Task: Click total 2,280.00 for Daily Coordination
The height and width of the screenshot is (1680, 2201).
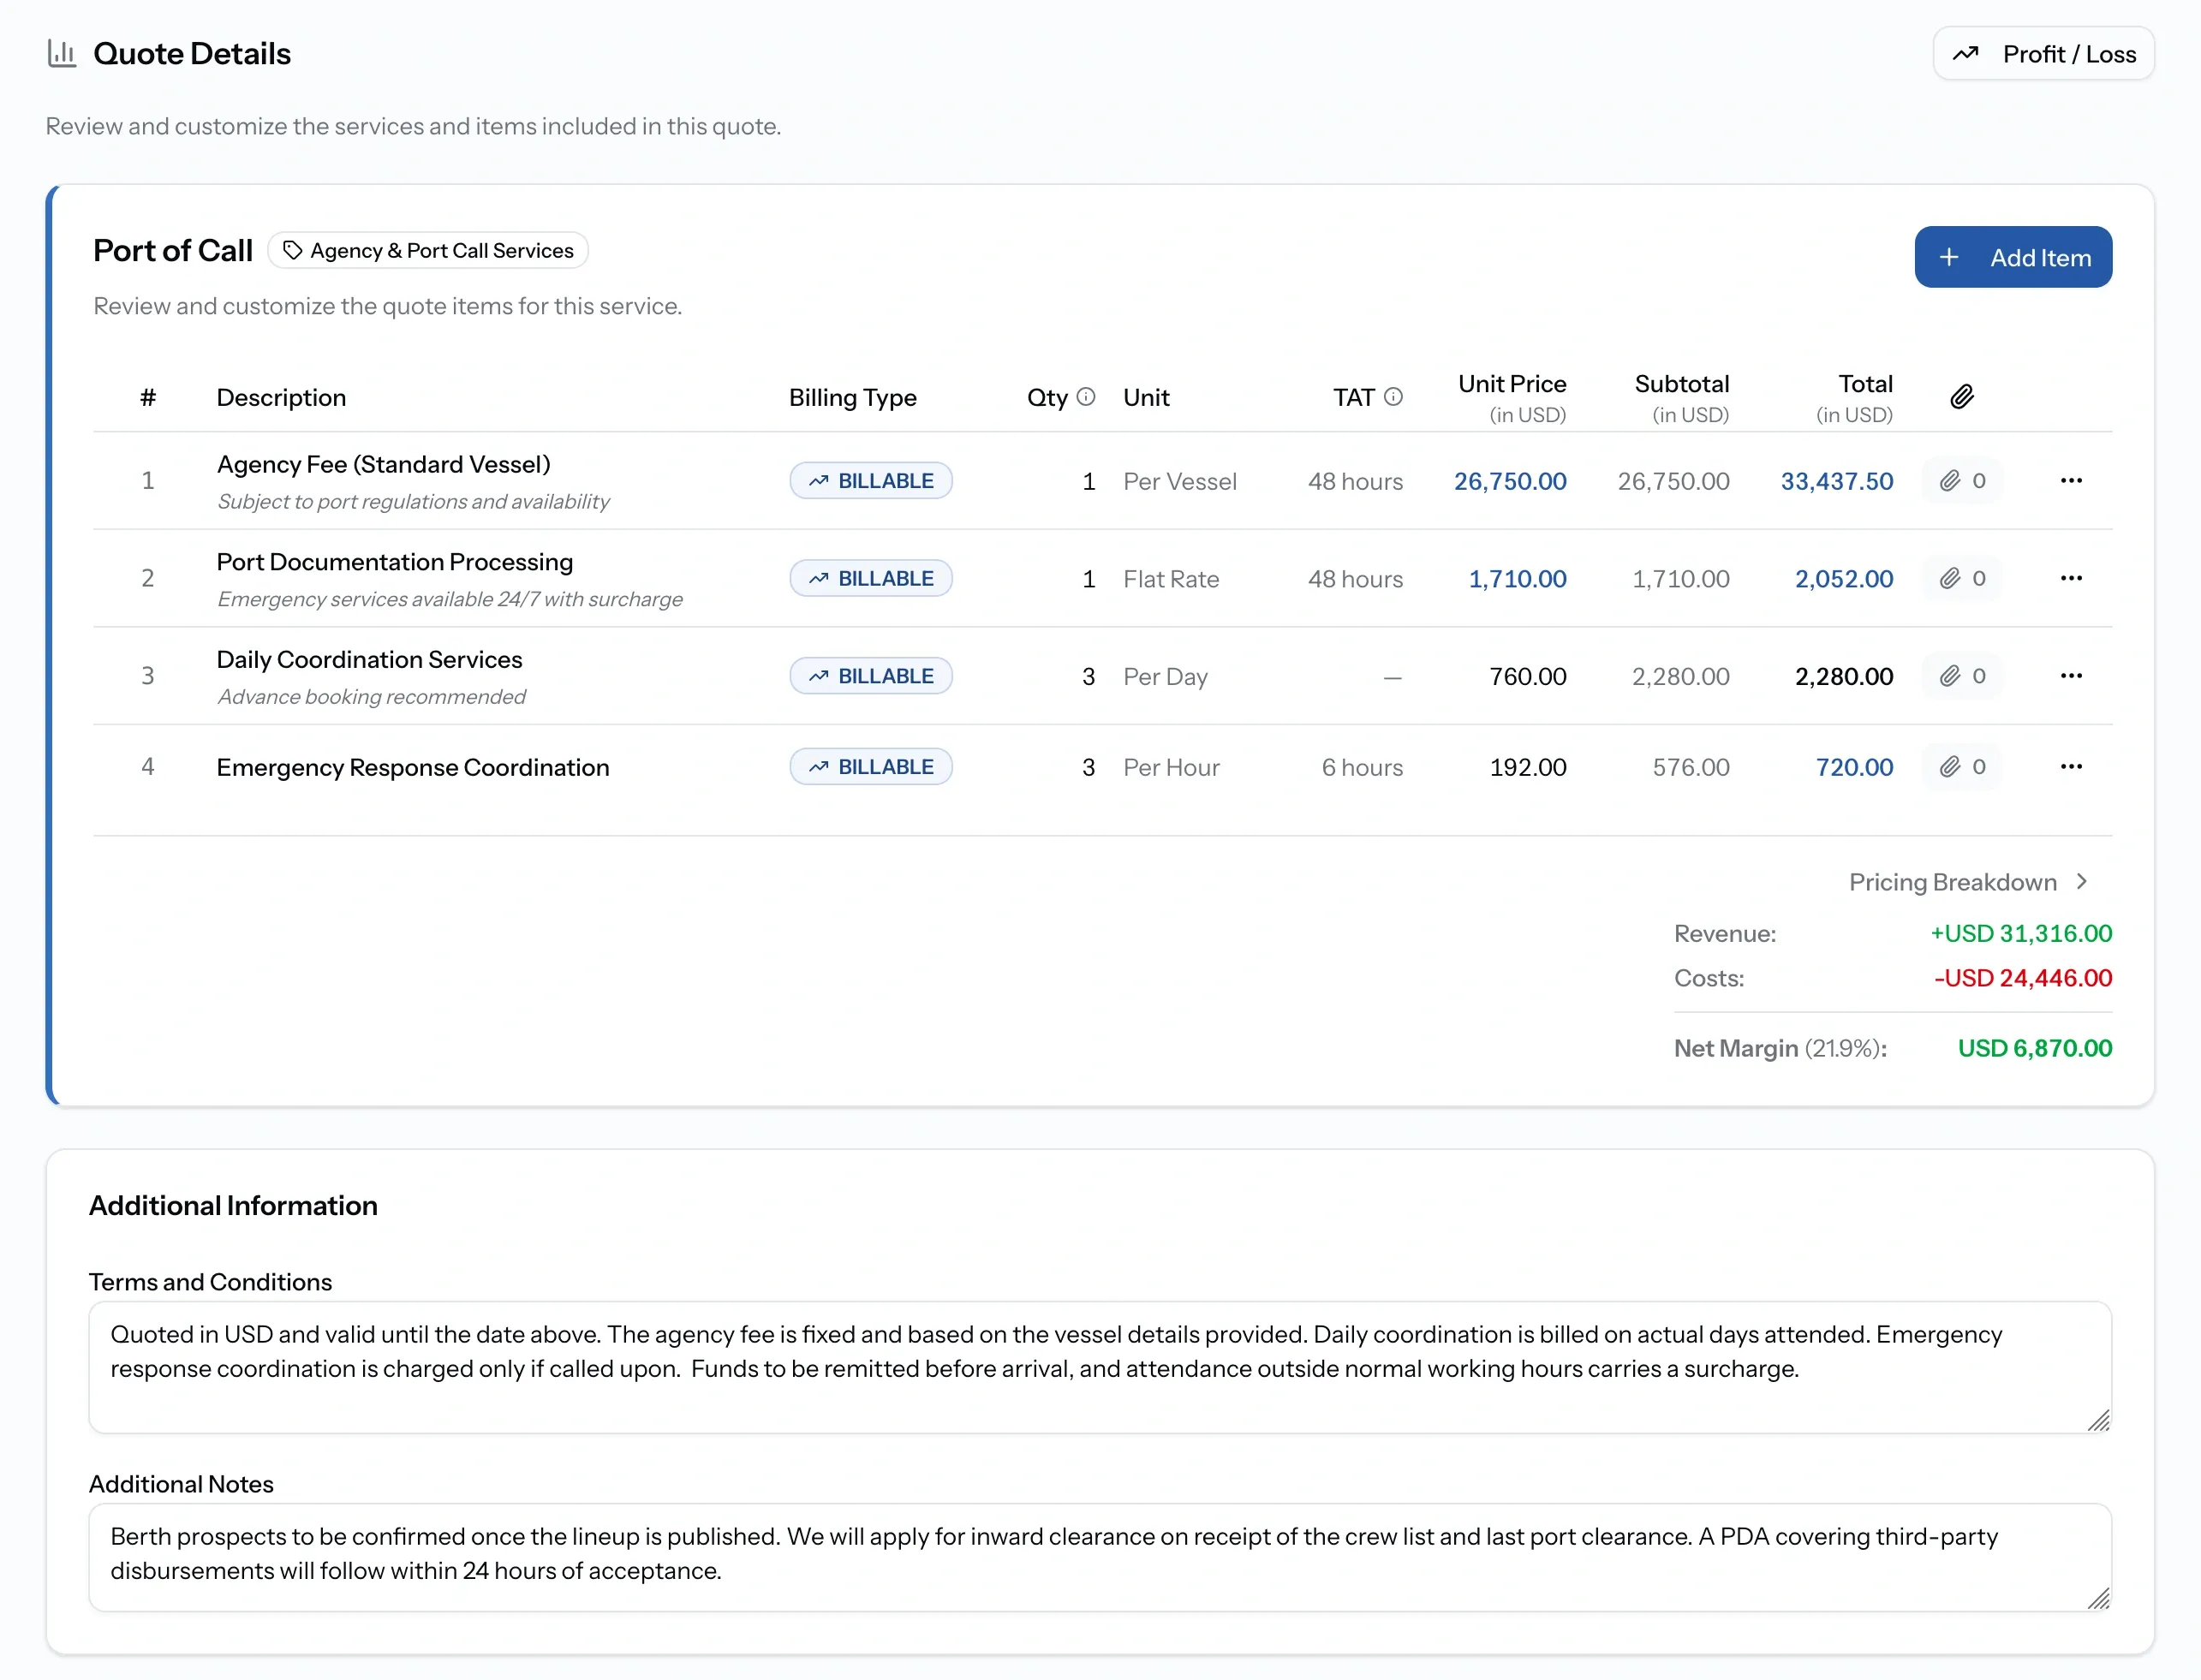Action: pyautogui.click(x=1843, y=677)
